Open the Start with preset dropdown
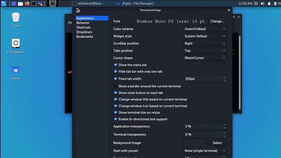281x158 pixels. (205, 151)
